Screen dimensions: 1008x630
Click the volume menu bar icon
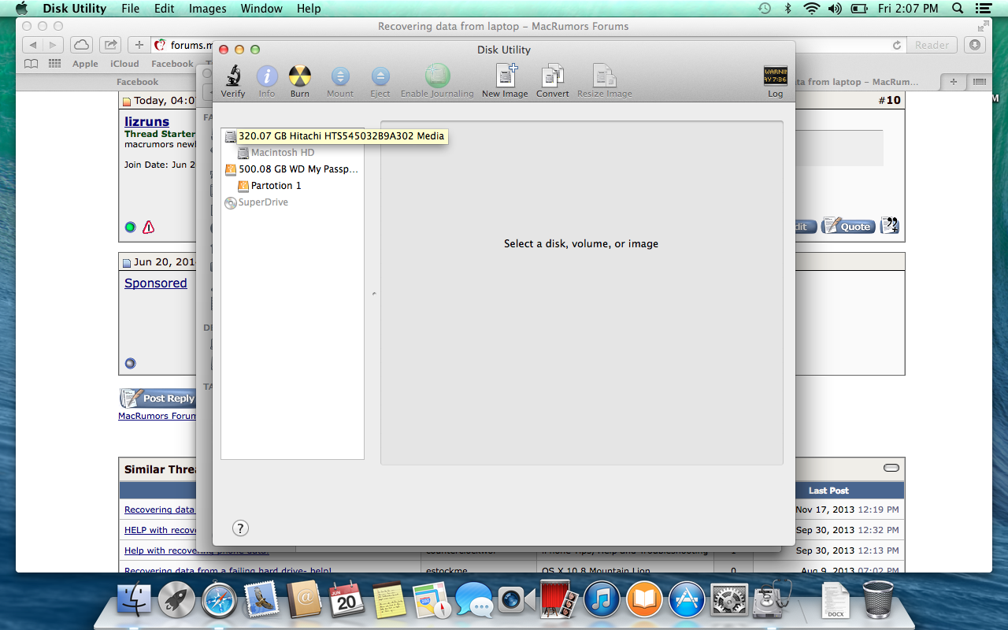click(835, 9)
